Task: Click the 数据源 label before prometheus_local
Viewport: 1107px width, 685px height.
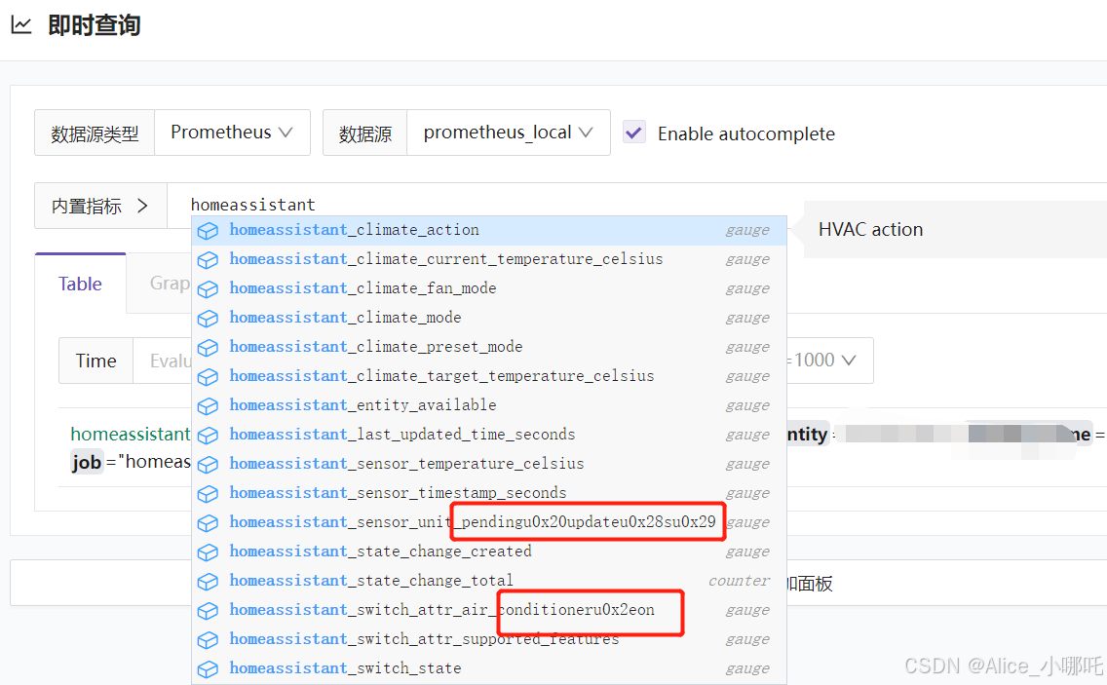Action: click(x=365, y=133)
